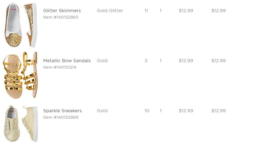Click the quantity 1 for Sparkle Sneakers
This screenshot has height=148, width=266.
(x=161, y=111)
